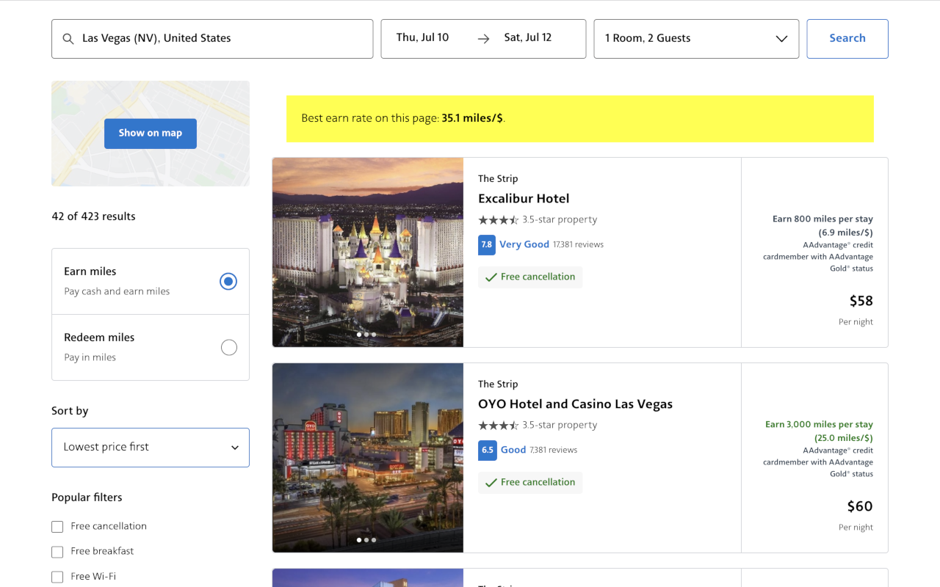
Task: Open the Thu, Jul 10 check-in date picker
Action: click(423, 37)
